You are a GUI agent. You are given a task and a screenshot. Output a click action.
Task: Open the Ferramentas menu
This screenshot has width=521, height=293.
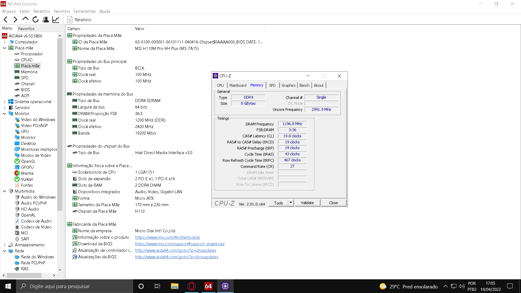(x=85, y=11)
